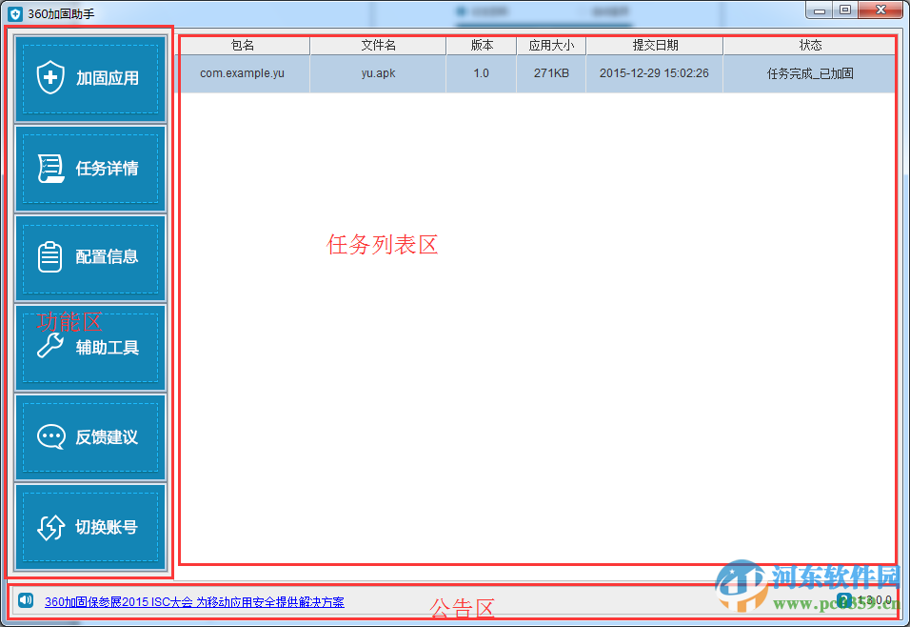The height and width of the screenshot is (627, 910).
Task: Close the 360加固助手 window
Action: (x=880, y=10)
